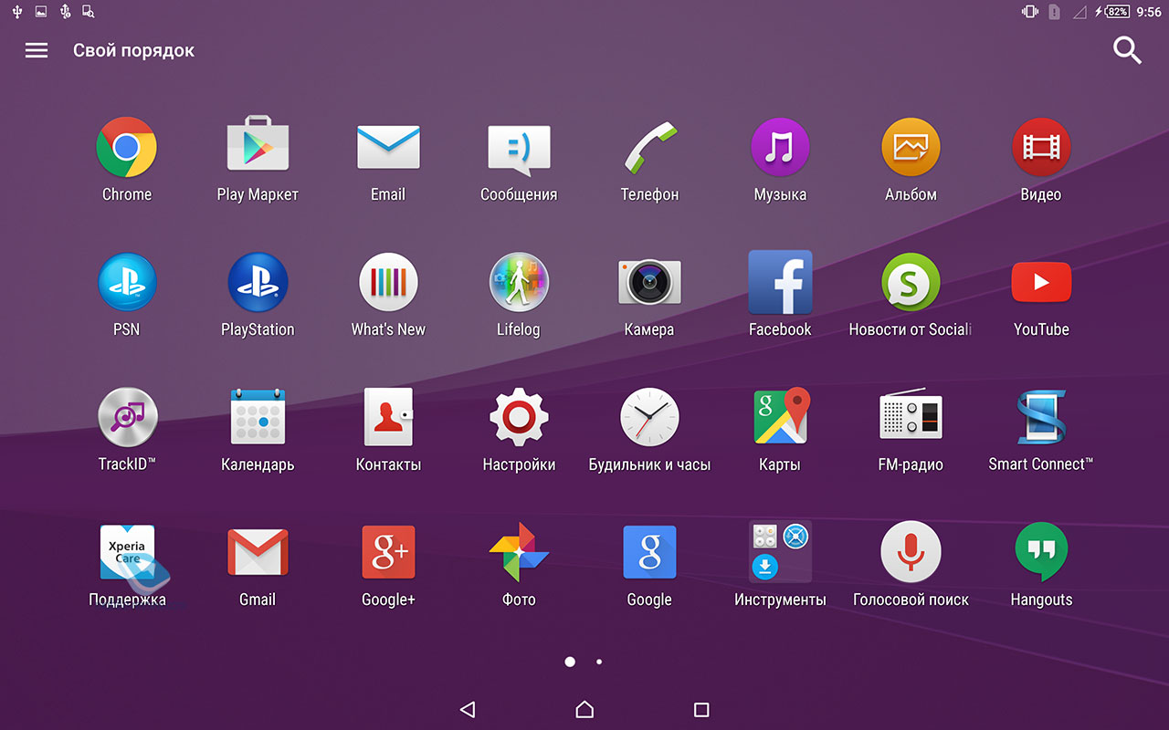Image resolution: width=1169 pixels, height=730 pixels.
Task: Open Сообщения messaging app
Action: pyautogui.click(x=519, y=151)
